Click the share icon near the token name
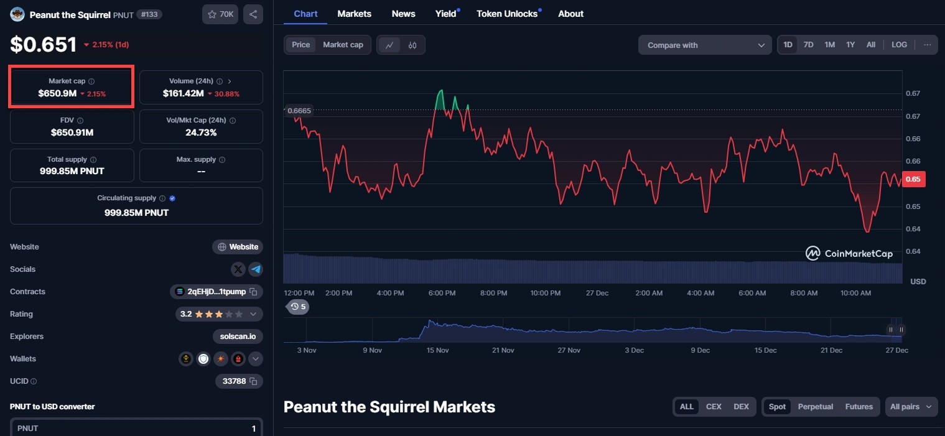The height and width of the screenshot is (436, 945). coord(253,14)
